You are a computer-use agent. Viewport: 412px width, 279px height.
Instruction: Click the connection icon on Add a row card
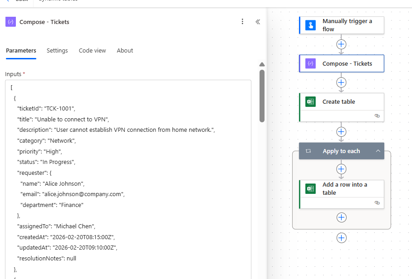tap(377, 202)
